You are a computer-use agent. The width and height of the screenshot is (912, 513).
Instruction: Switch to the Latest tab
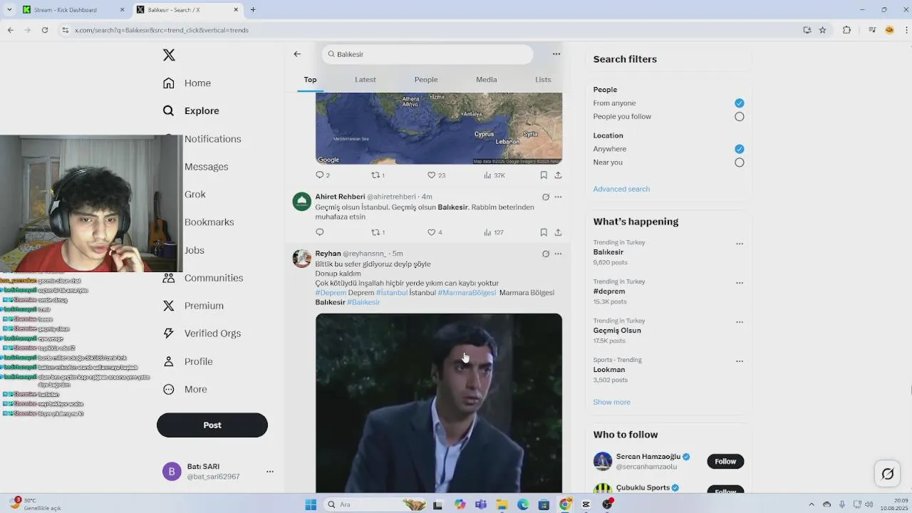366,80
